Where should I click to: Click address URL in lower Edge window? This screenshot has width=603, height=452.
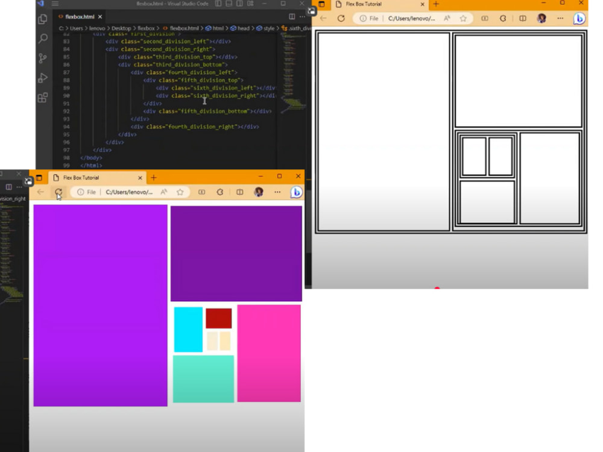129,192
